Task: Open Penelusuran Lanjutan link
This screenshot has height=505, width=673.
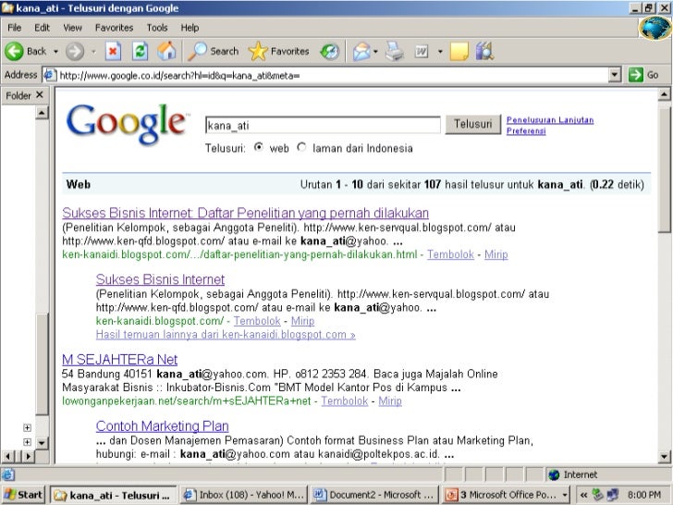Action: (x=550, y=120)
